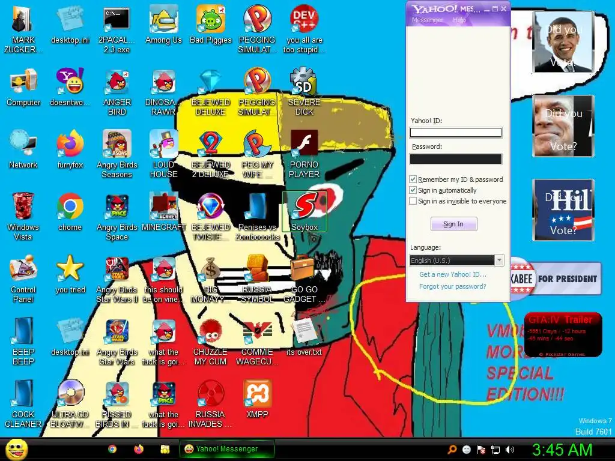The height and width of the screenshot is (461, 615).
Task: Open the BIG MONAYY money bag icon
Action: point(211,279)
